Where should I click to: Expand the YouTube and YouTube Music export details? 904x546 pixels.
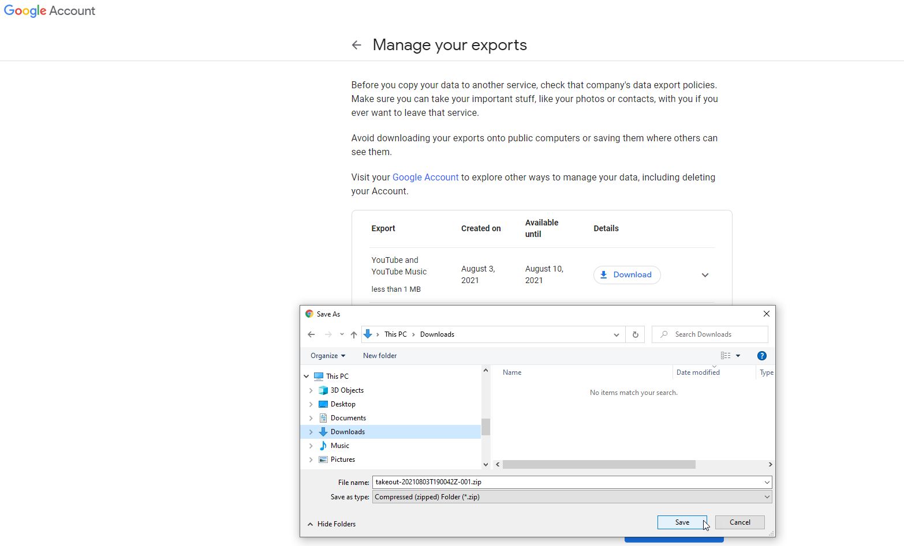coord(705,275)
